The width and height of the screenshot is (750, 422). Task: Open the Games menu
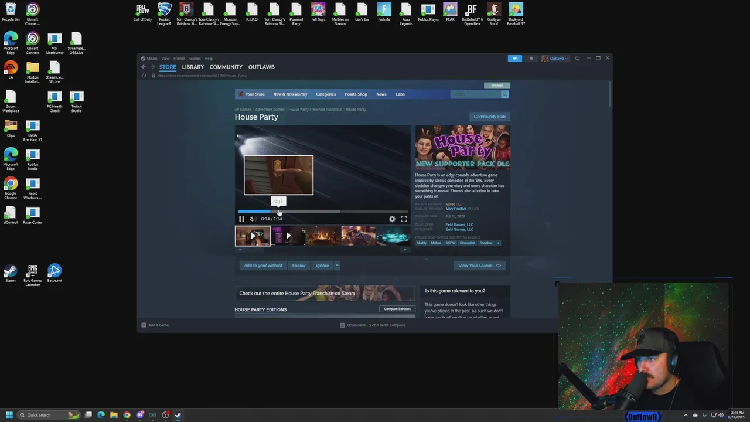coord(195,58)
